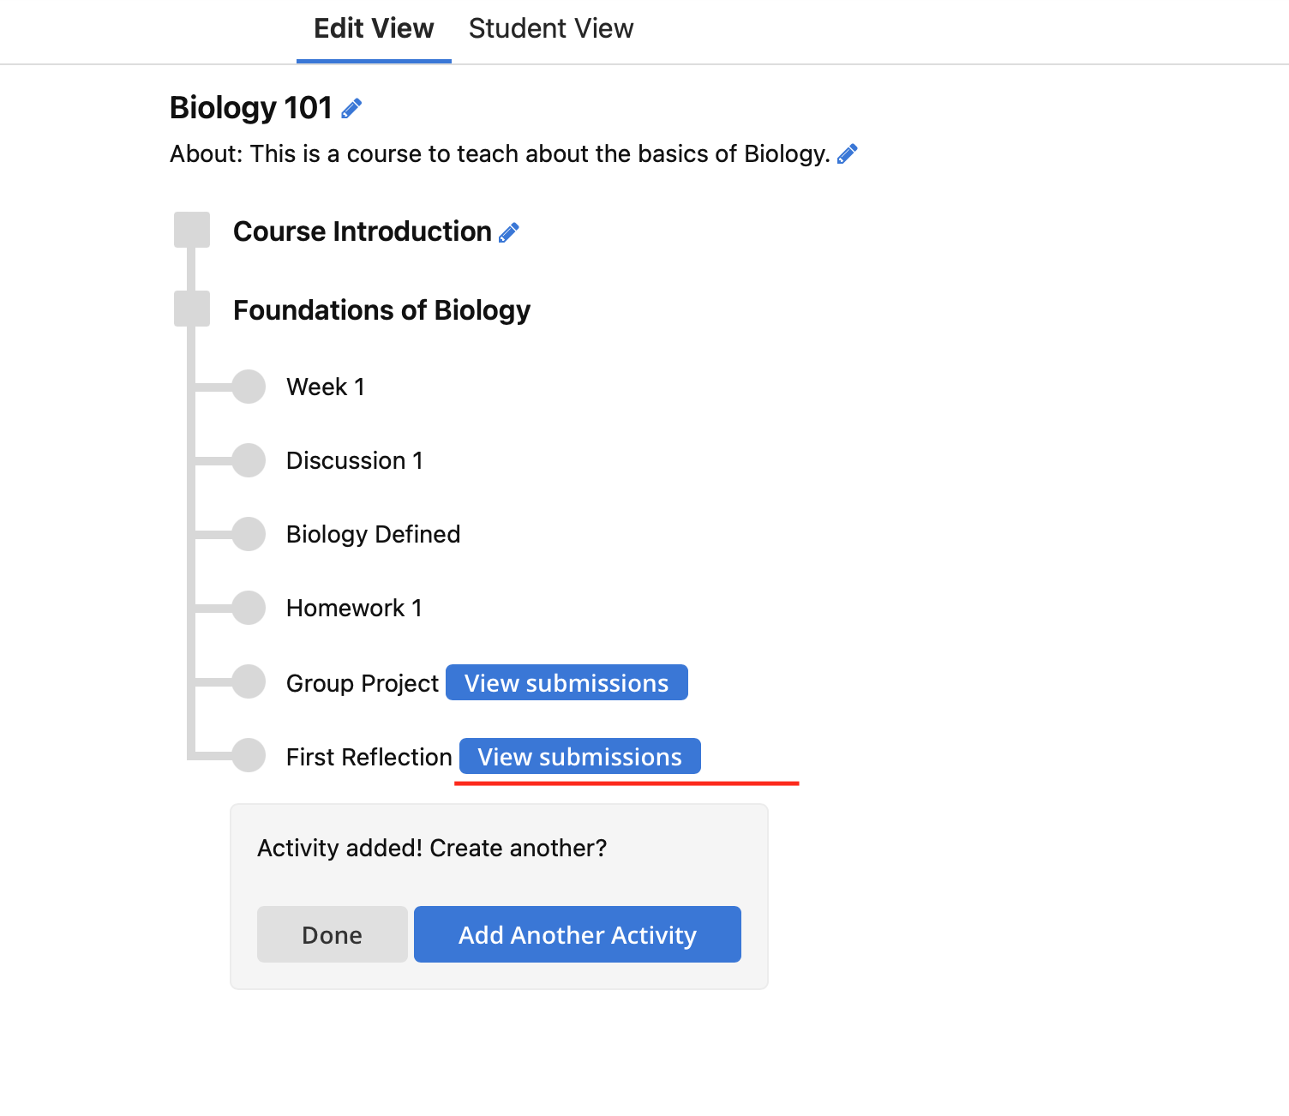This screenshot has width=1289, height=1116.
Task: Click the circle node beside Week 1
Action: tap(249, 387)
